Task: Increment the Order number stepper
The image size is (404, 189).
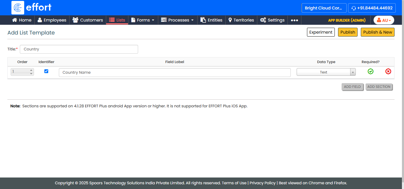Action: (31, 70)
